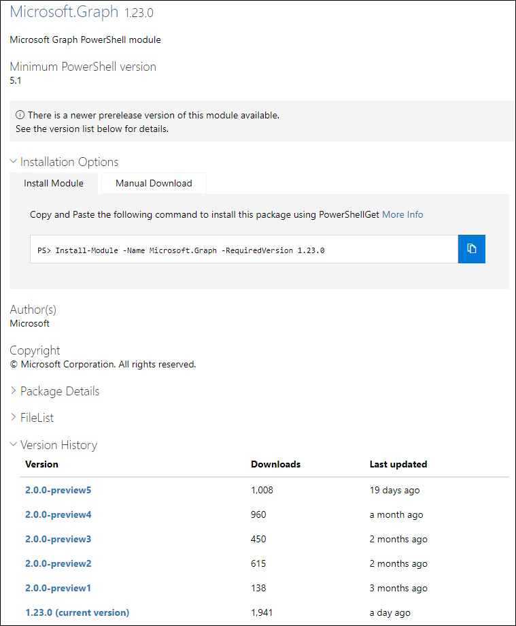Click the Microsoft Corporation rights reserved text
This screenshot has width=516, height=626.
[x=103, y=365]
